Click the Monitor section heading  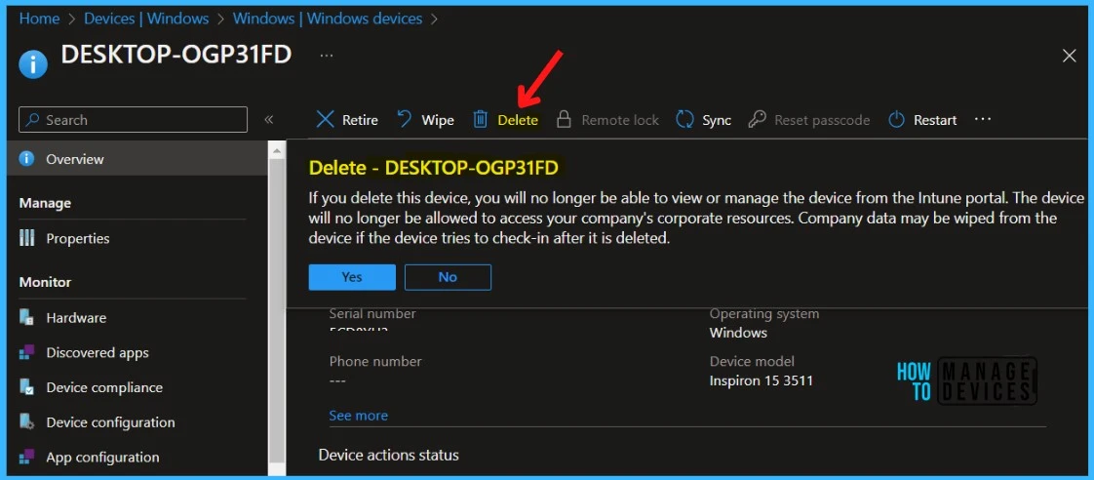pos(45,282)
